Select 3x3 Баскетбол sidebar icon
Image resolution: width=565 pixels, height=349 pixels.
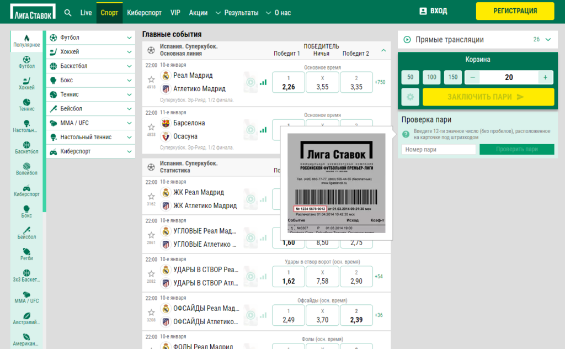tap(26, 276)
